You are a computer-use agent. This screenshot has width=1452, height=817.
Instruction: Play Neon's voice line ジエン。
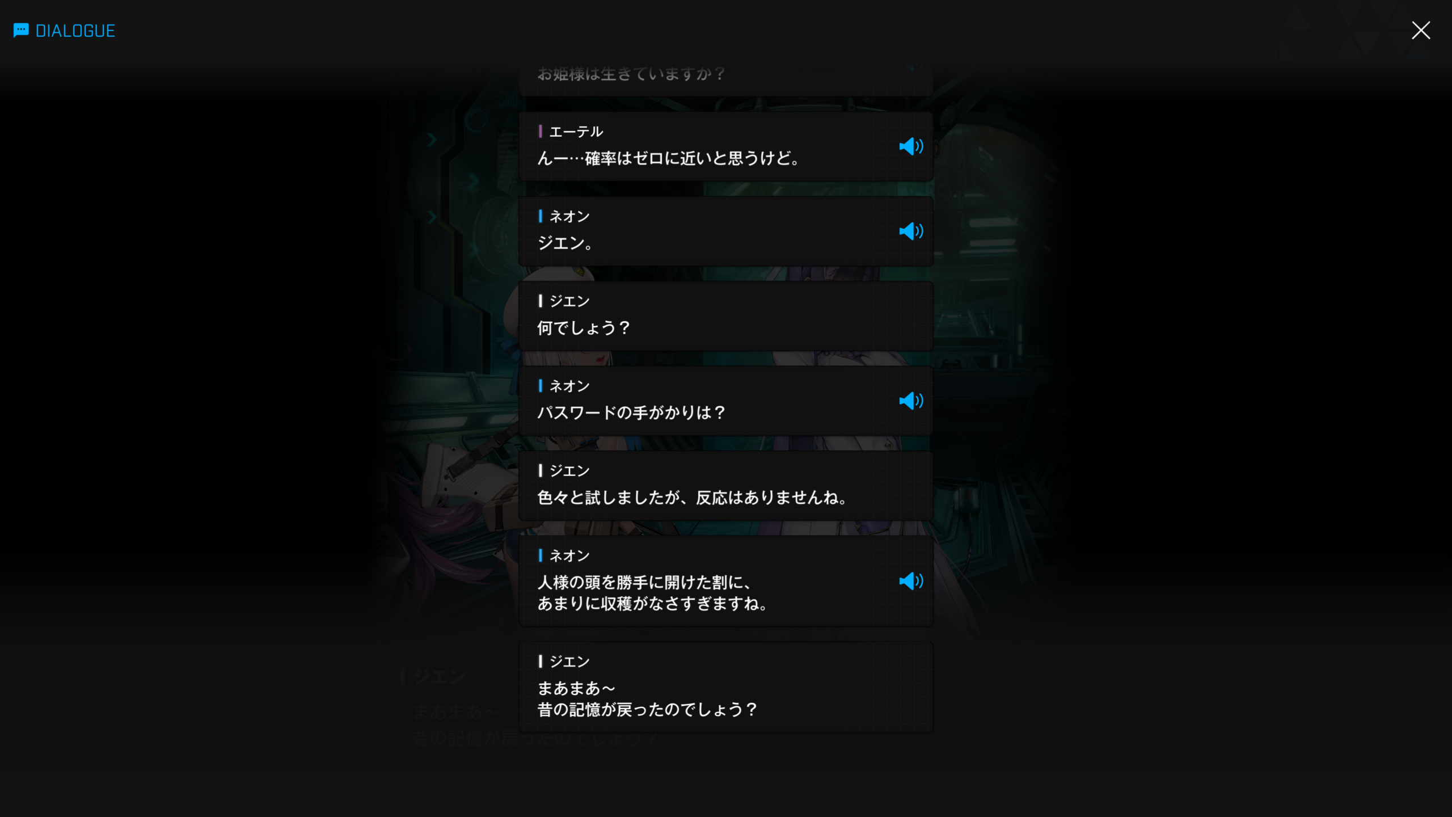click(911, 231)
